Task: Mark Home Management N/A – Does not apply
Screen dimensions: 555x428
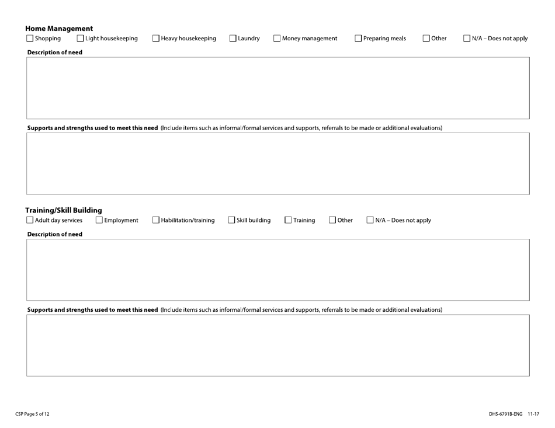Action: [x=467, y=39]
